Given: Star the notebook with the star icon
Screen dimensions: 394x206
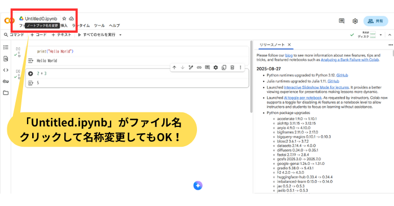Looking at the screenshot, I should click(x=64, y=19).
